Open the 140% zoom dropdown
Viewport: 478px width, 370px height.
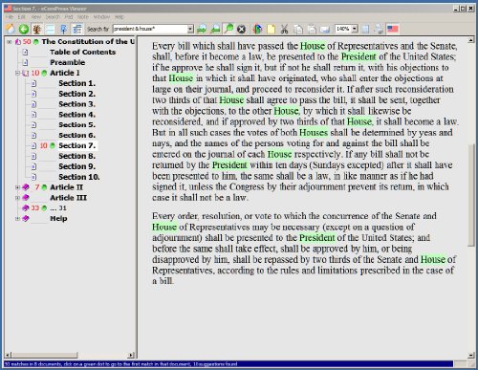pos(355,29)
